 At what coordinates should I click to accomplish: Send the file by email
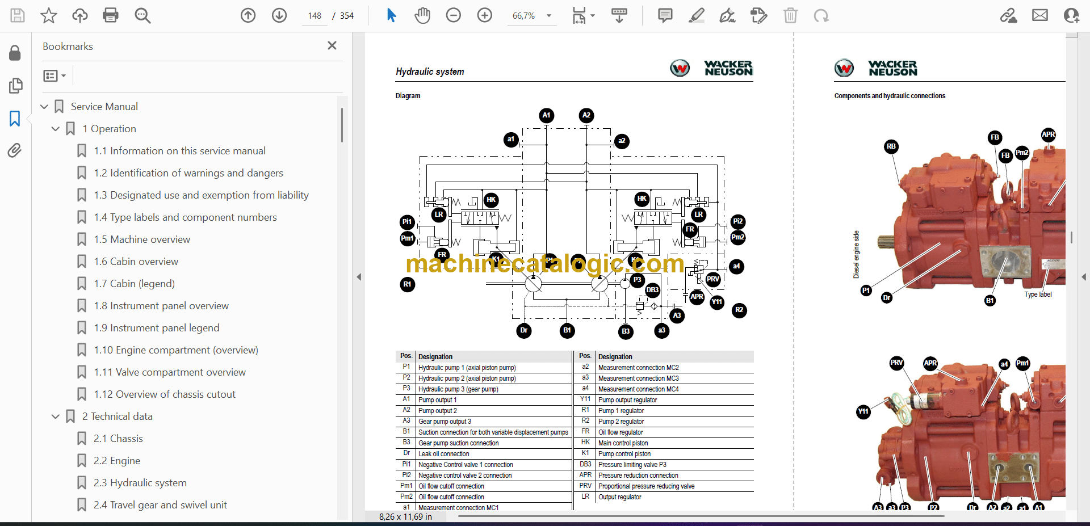(x=1040, y=15)
